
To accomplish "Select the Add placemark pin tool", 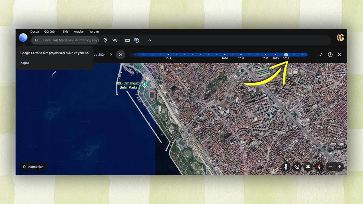I will coord(105,40).
